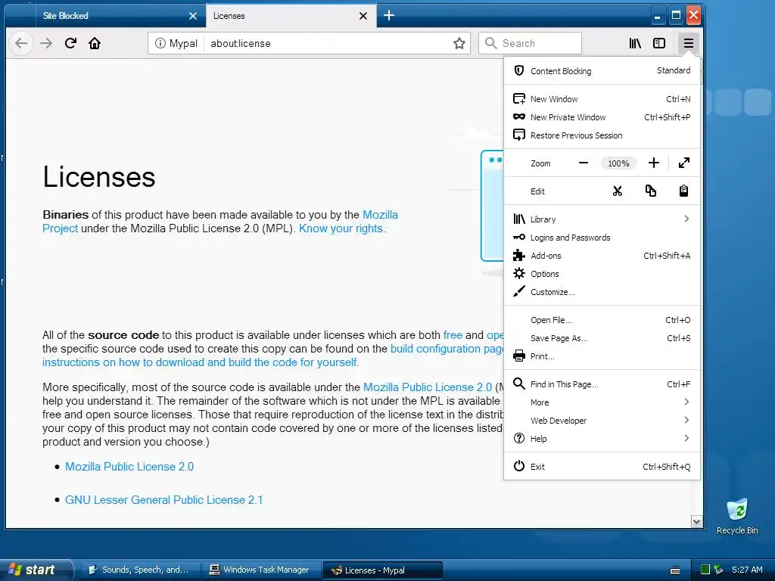This screenshot has height=581, width=775.
Task: Open the Add-ons manager
Action: pos(602,256)
